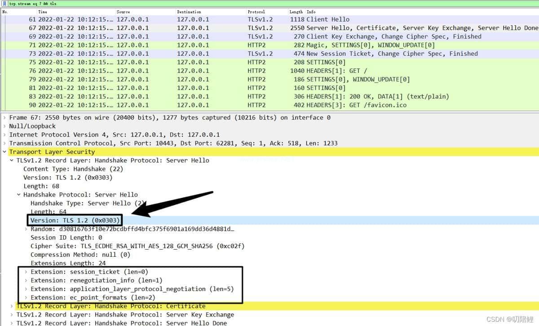Expand Record Layer: Server Key Exchange
Image resolution: width=539 pixels, height=326 pixels.
[12, 314]
